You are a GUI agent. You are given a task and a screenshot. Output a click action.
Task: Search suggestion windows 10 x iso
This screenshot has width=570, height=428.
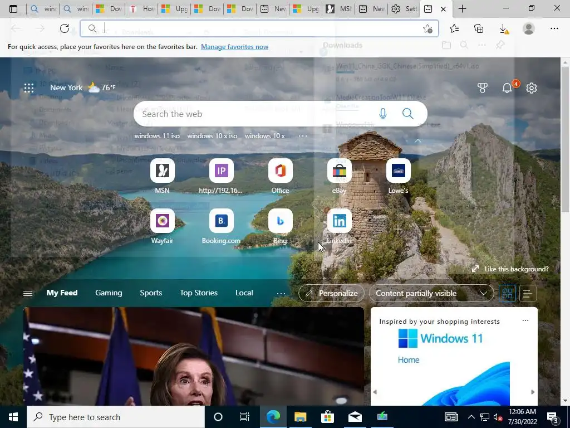(x=212, y=136)
